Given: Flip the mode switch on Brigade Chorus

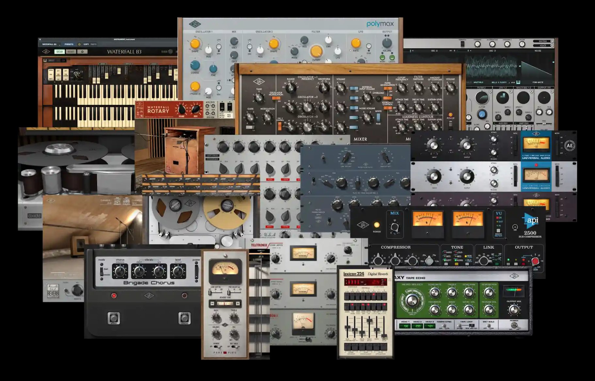Looking at the screenshot, I should (x=102, y=272).
